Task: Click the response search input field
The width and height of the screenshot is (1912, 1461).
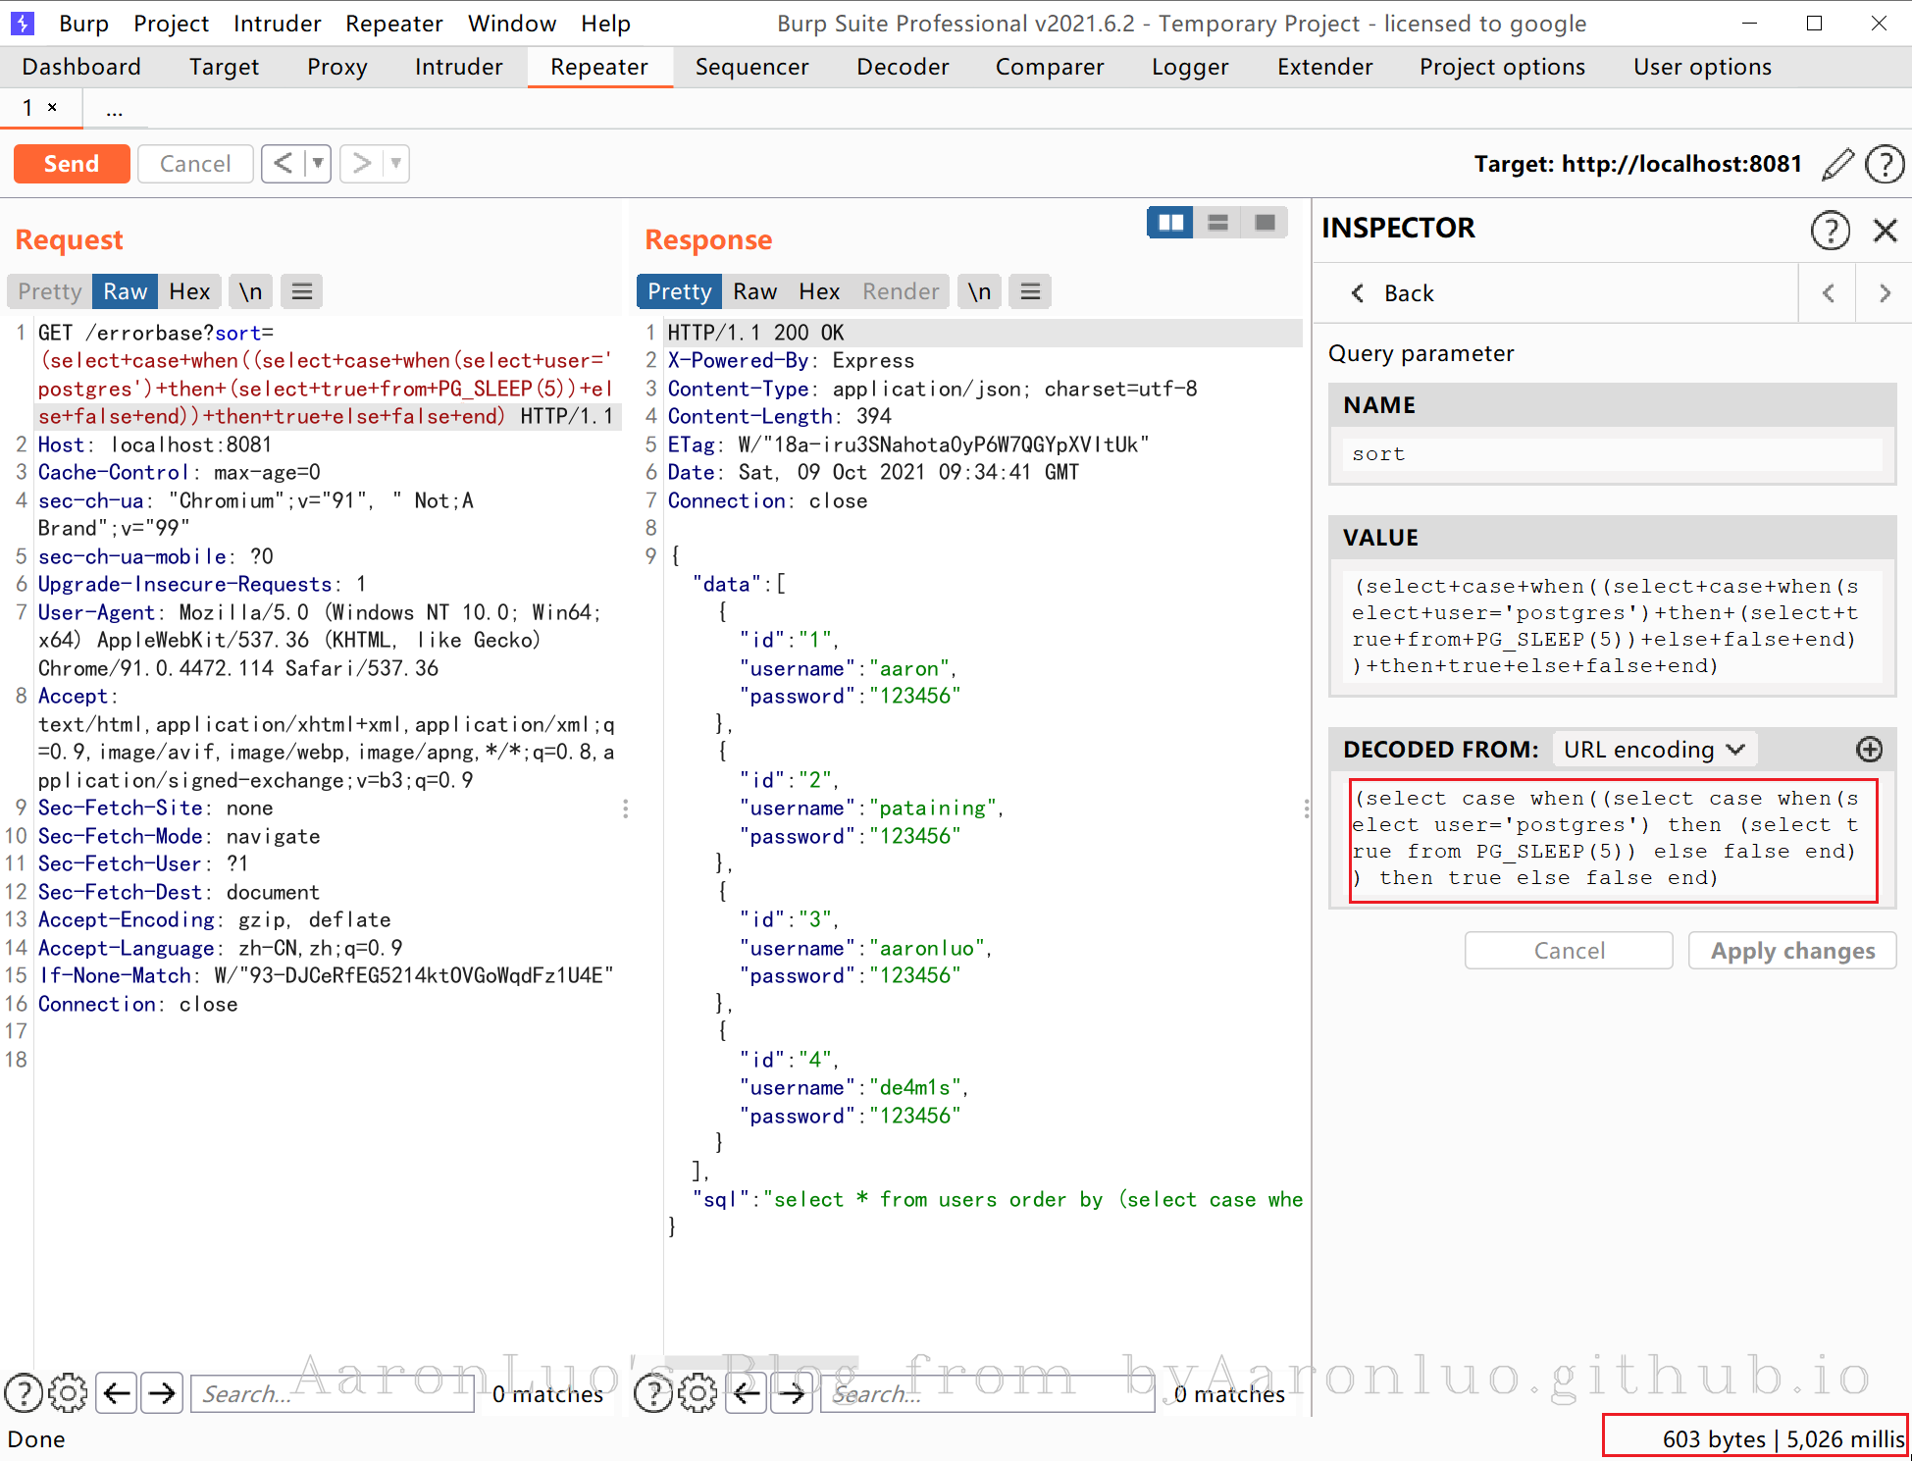Action: [x=986, y=1393]
